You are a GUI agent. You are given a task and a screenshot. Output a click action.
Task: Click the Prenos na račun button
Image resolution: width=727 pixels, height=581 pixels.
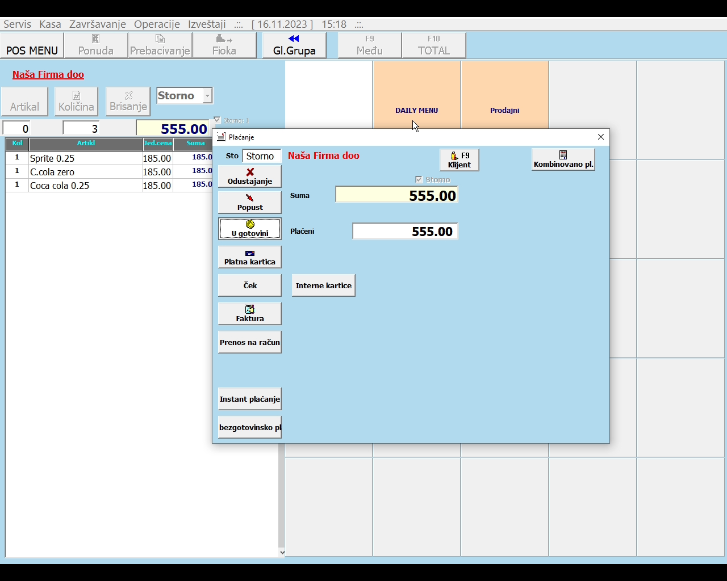coord(250,342)
